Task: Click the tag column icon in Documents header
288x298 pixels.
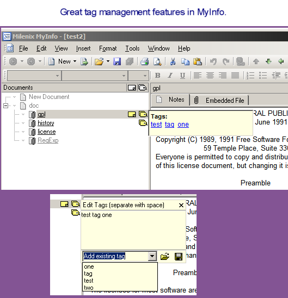Action: tap(143, 88)
